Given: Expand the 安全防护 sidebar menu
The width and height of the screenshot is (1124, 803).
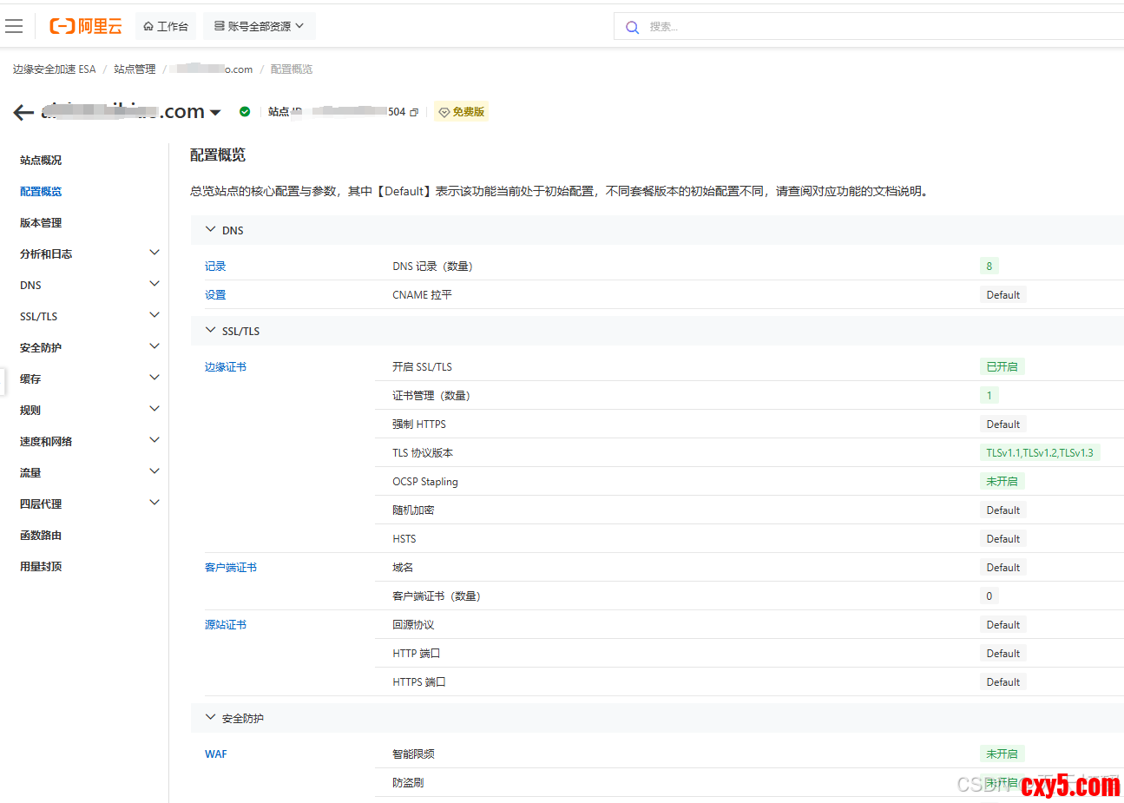Looking at the screenshot, I should (x=87, y=347).
